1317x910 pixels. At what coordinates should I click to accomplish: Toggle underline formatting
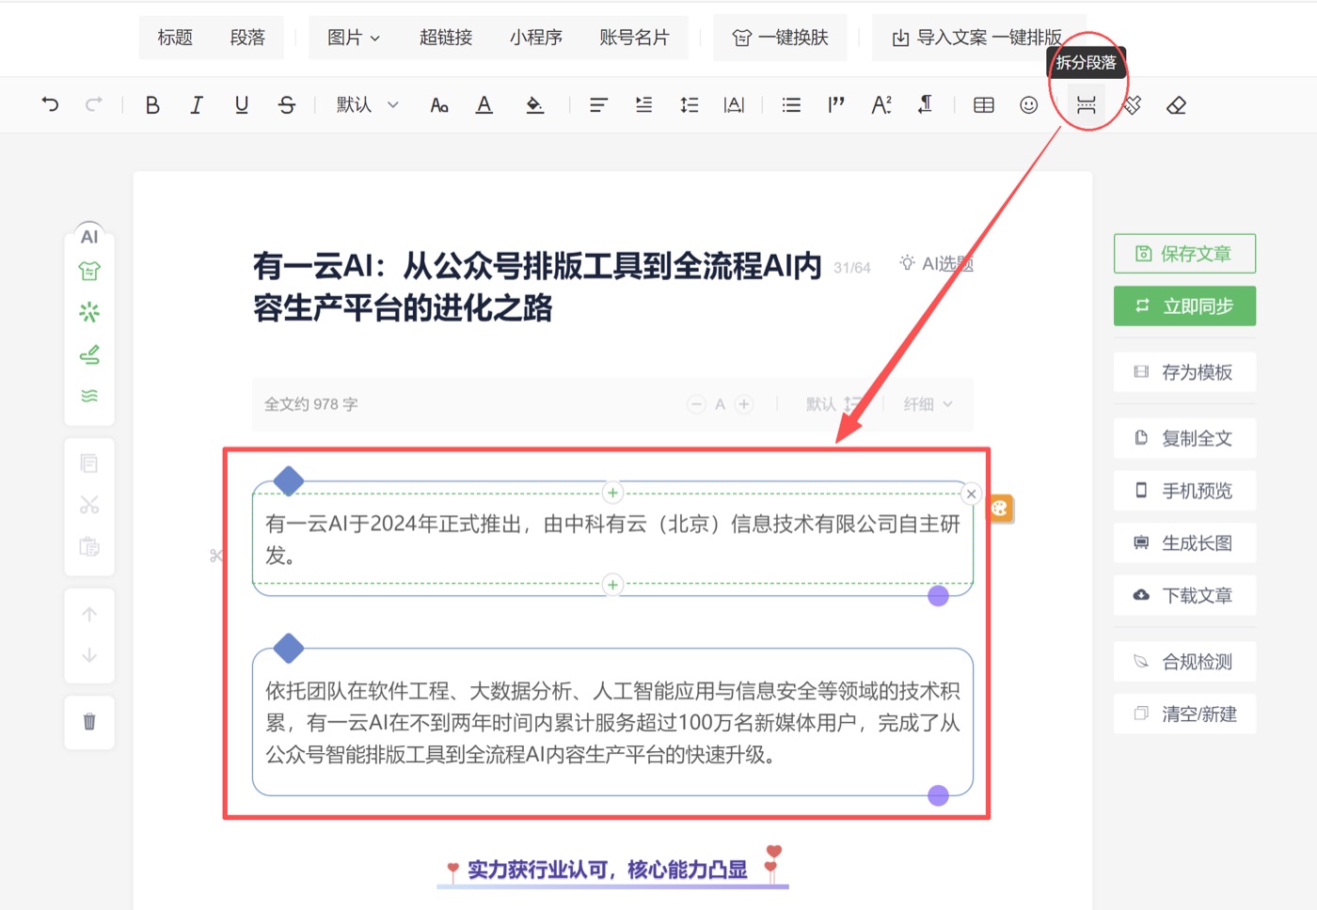pos(242,105)
